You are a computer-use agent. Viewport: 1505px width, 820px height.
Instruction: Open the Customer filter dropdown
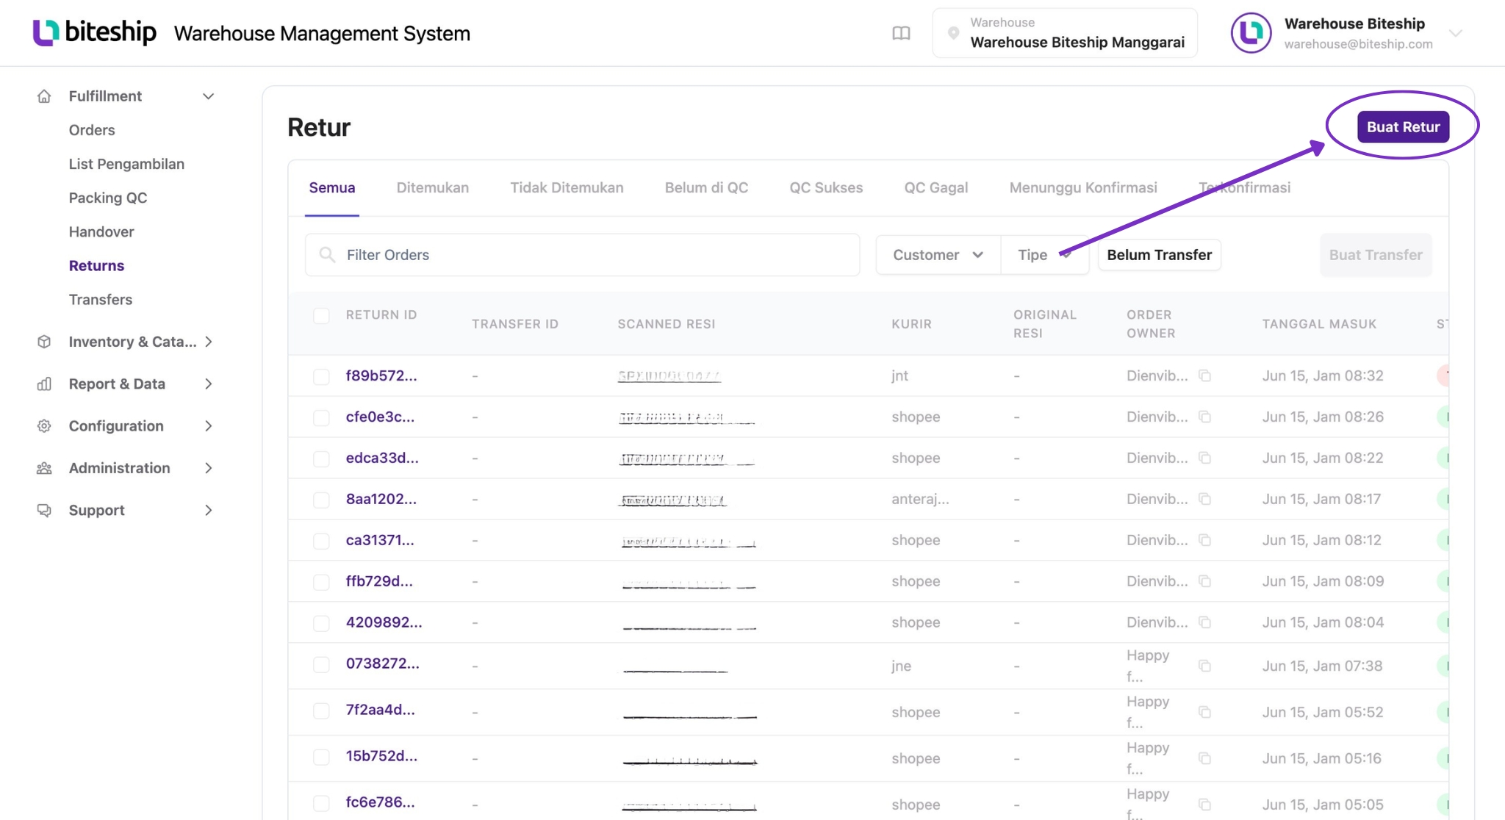[938, 255]
